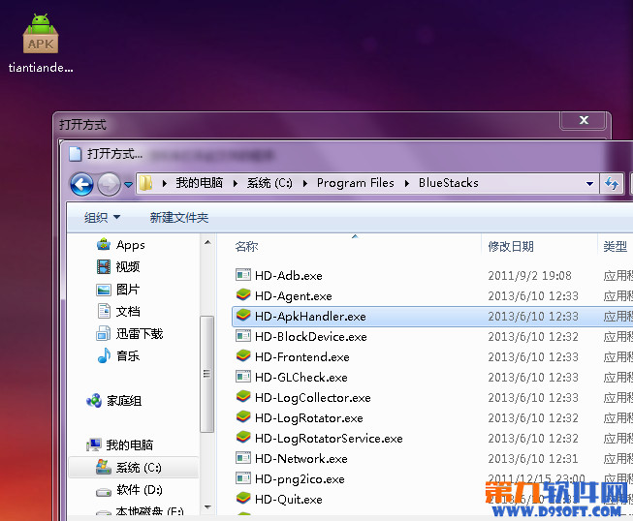The height and width of the screenshot is (521, 633).
Task: Select file name HD-png2ico.exe
Action: 300,479
